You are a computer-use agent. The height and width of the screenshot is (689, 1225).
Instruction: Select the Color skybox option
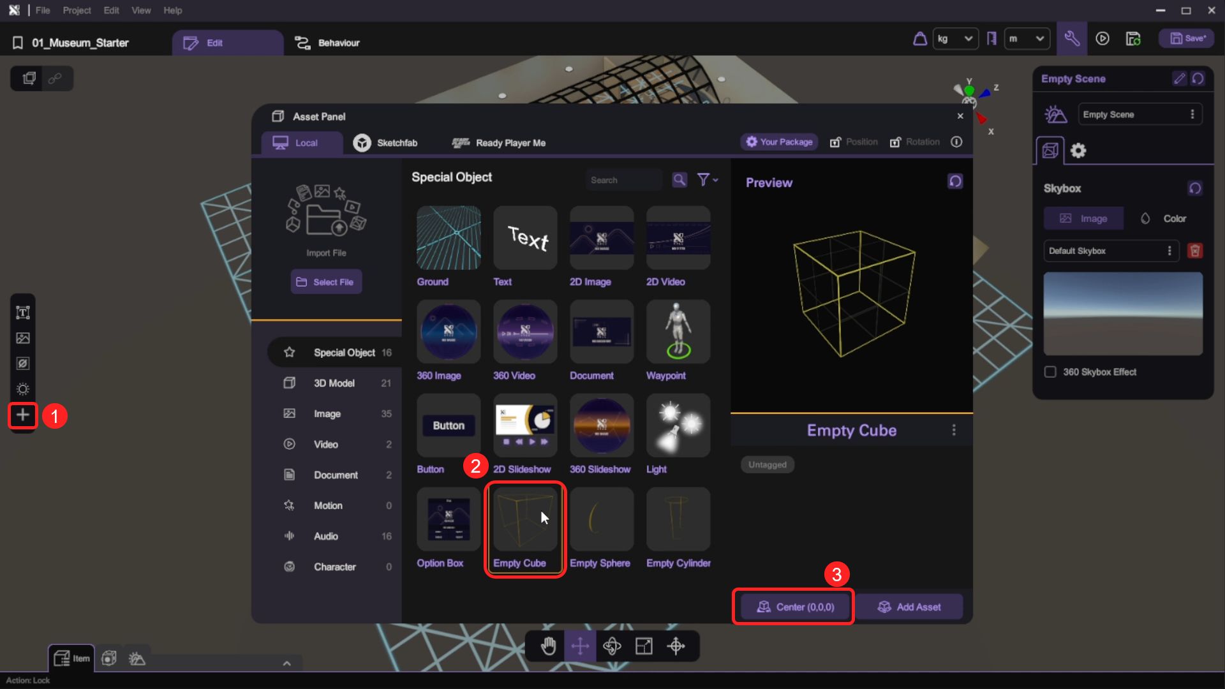[1164, 219]
